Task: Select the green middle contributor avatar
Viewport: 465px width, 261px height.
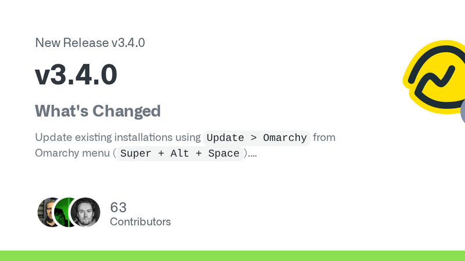Action: click(66, 212)
